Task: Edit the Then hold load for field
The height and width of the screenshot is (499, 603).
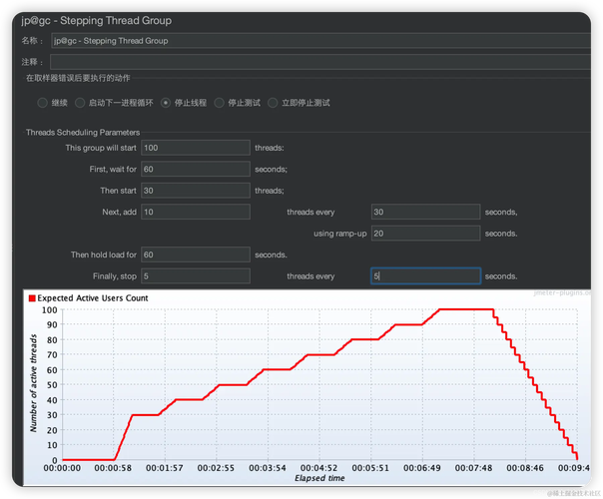Action: point(196,254)
